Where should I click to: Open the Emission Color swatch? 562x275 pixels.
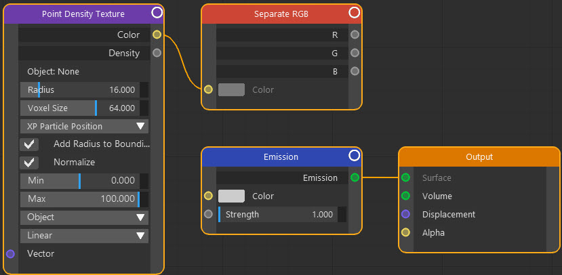(x=232, y=196)
